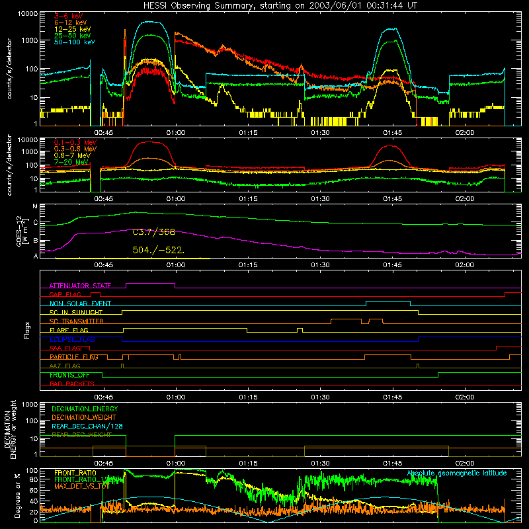Click the B class label on GOES axis
529x529 pixels.
click(35, 241)
